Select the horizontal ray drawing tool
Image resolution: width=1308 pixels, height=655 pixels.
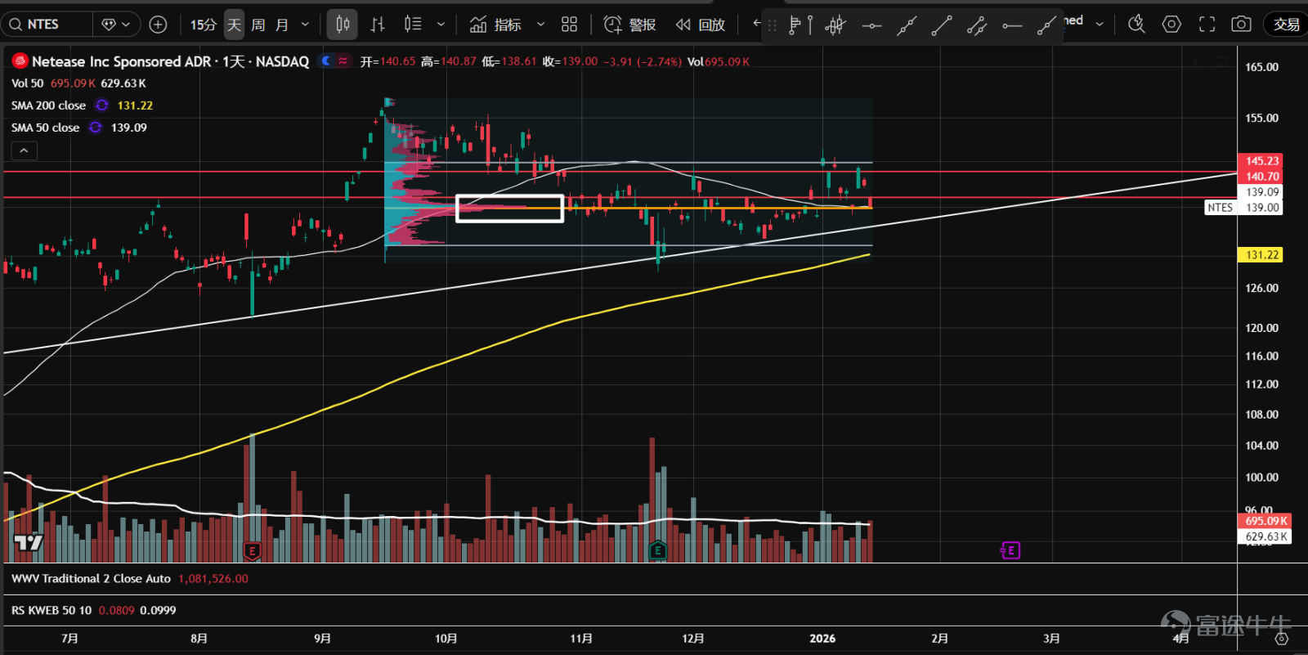(x=1012, y=26)
